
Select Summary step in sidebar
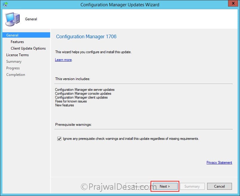pos(14,62)
